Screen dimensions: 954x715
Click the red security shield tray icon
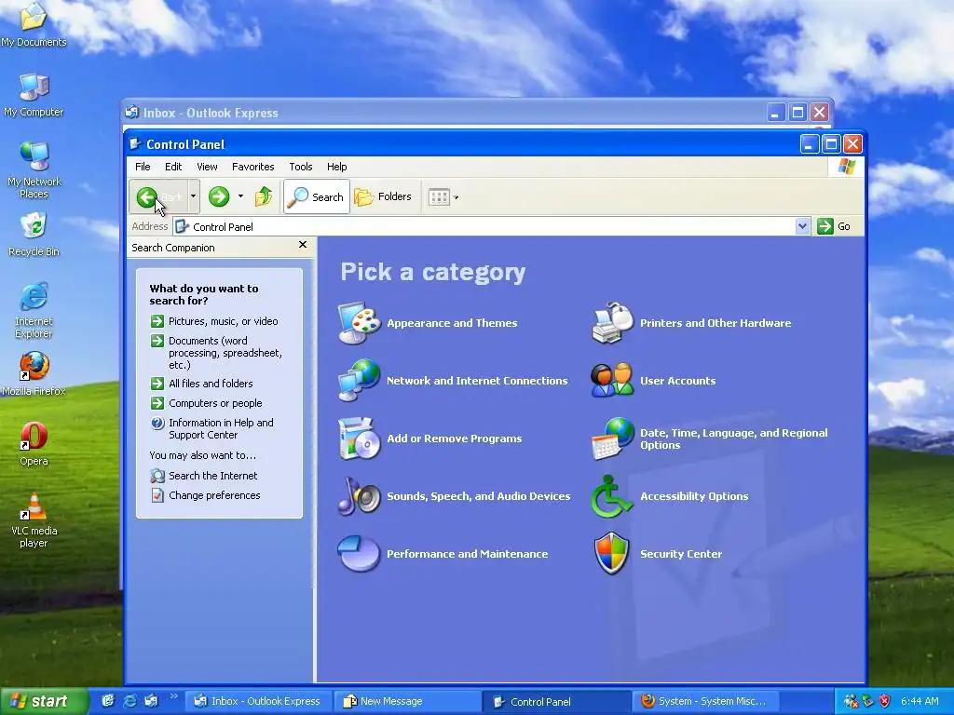click(x=885, y=702)
